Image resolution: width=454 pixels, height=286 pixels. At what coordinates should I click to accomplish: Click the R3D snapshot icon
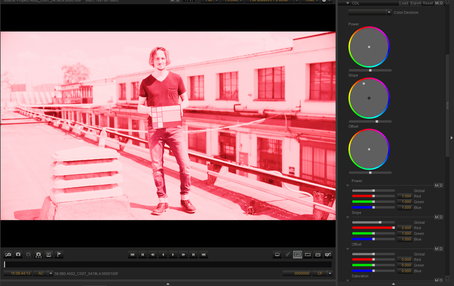39,255
